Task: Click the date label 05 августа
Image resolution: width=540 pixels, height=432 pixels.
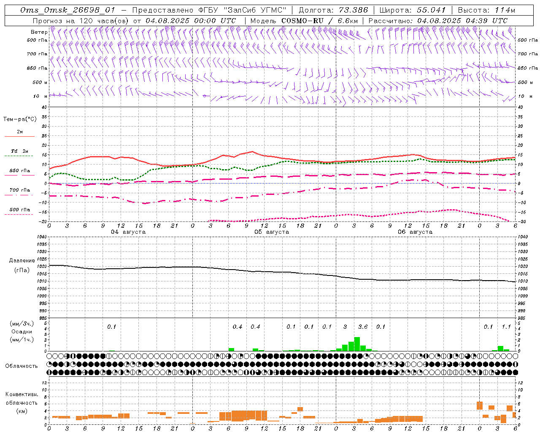Action: coord(272,232)
